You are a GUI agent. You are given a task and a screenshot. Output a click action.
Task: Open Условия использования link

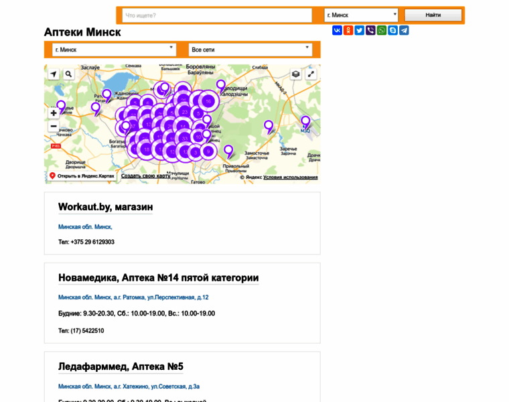290,178
